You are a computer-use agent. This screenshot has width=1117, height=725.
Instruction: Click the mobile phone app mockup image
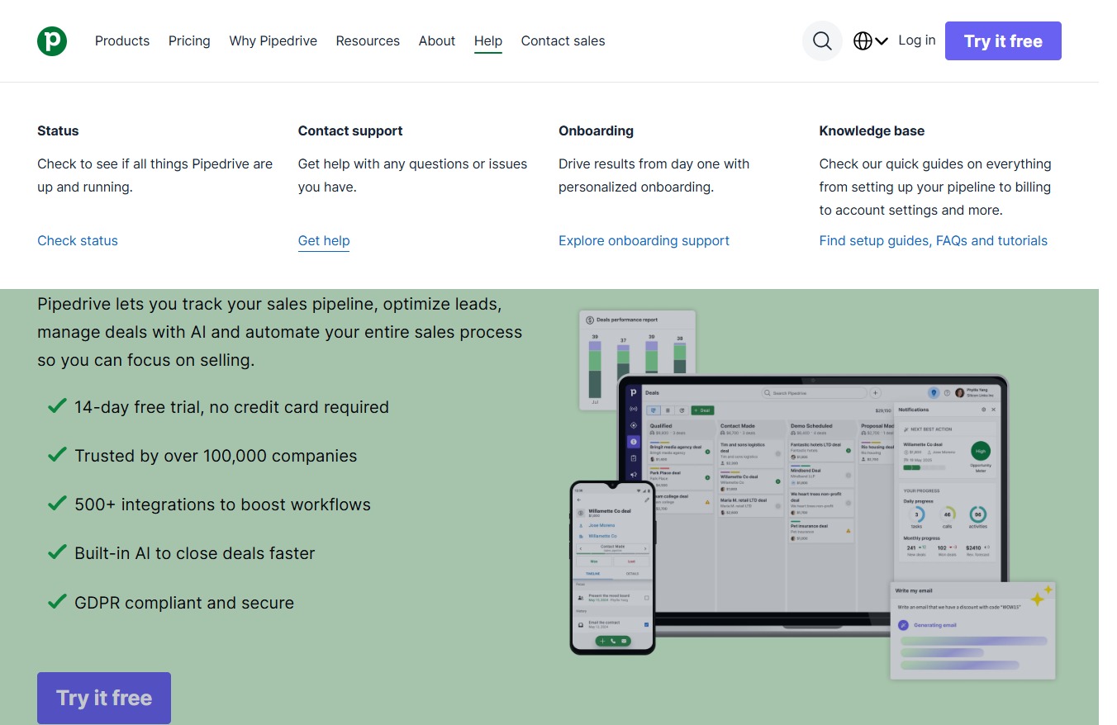tap(612, 567)
